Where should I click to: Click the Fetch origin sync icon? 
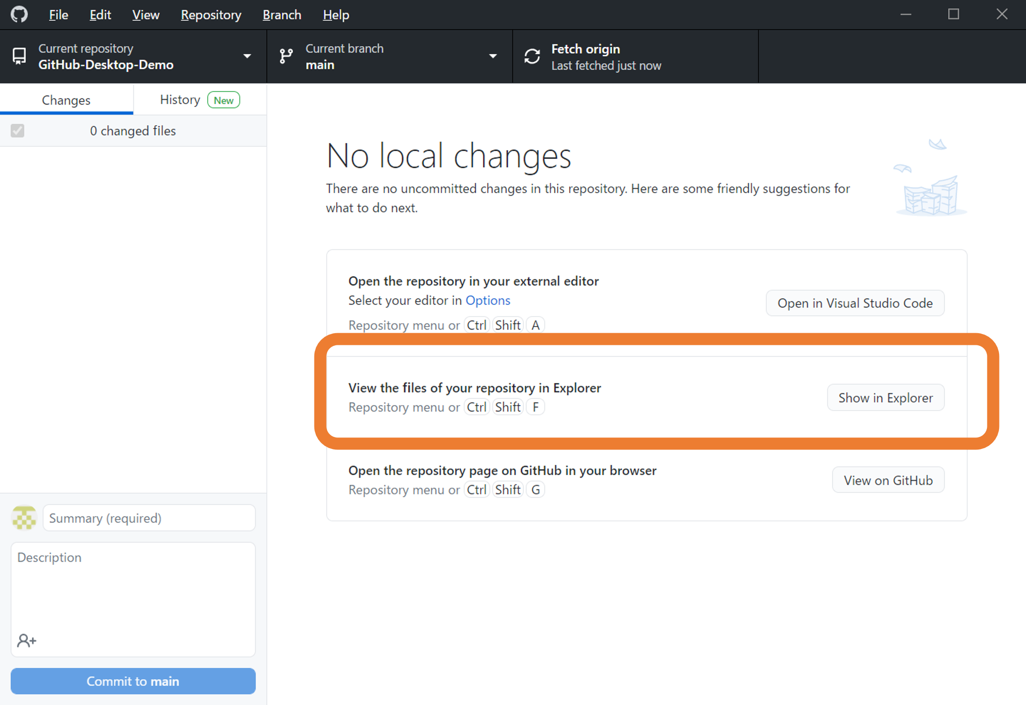(532, 57)
